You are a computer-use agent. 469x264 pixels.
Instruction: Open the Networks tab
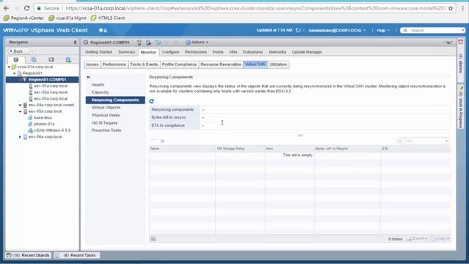pos(277,52)
